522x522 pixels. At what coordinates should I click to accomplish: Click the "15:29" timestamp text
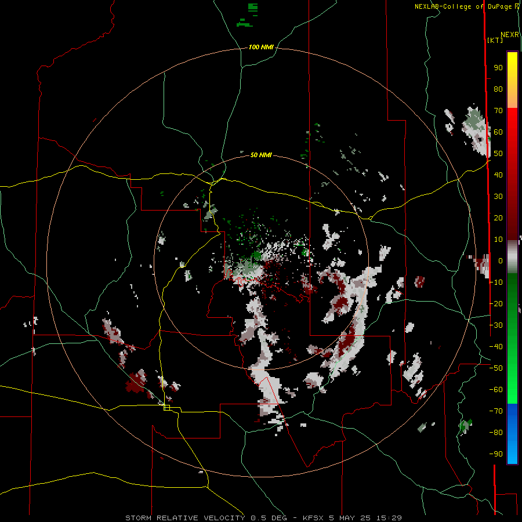(389, 518)
